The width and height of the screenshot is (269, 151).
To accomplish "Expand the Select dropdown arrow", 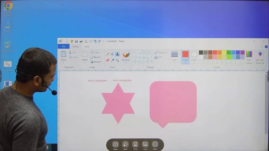I will pyautogui.click(x=85, y=62).
